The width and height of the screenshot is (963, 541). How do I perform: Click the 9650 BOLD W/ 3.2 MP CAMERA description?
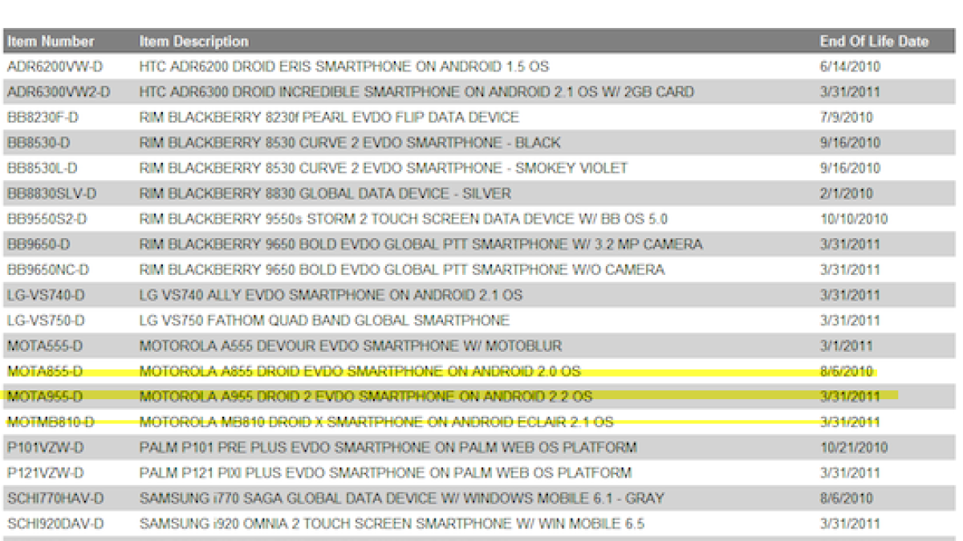pyautogui.click(x=421, y=244)
